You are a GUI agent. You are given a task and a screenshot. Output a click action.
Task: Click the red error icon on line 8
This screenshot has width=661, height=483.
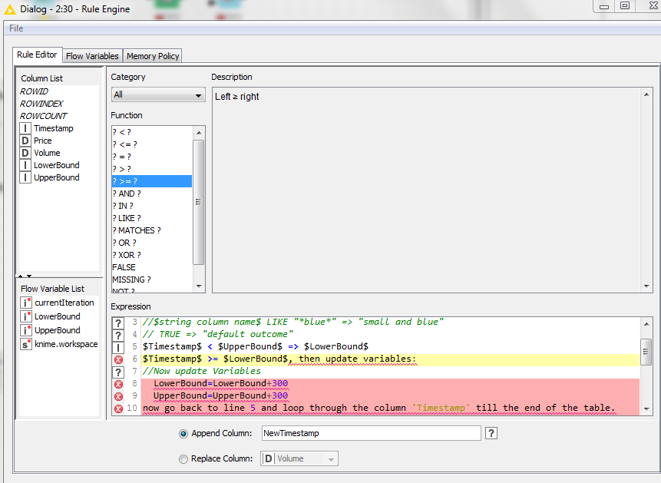tap(118, 384)
